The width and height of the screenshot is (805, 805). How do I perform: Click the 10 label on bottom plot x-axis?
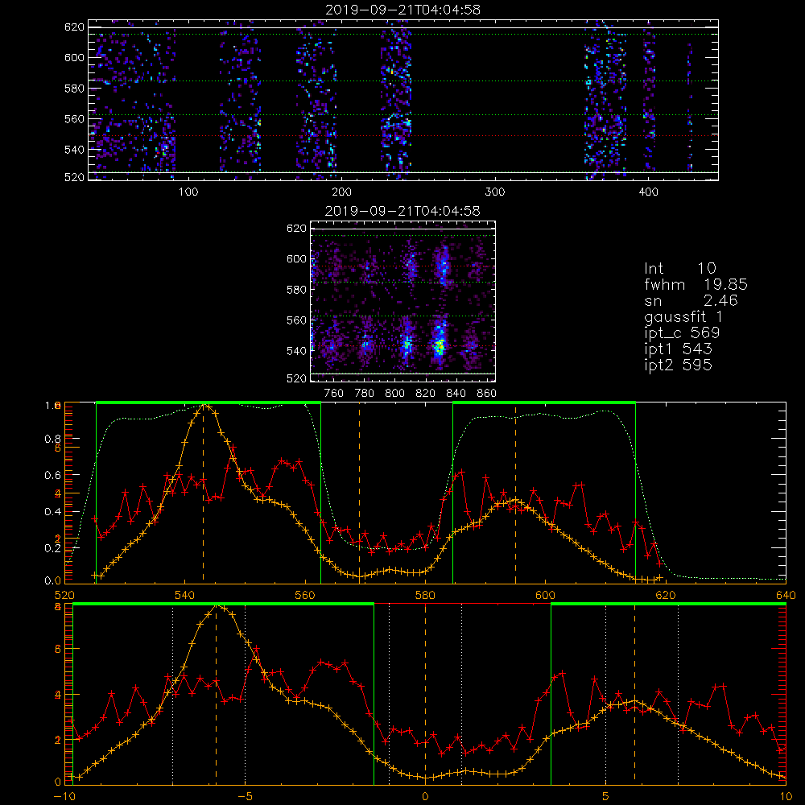(x=786, y=797)
